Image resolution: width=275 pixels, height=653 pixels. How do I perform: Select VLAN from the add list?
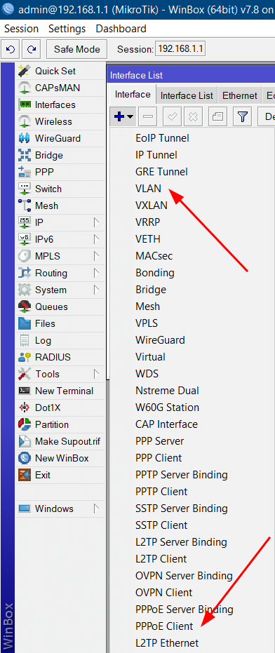[148, 188]
